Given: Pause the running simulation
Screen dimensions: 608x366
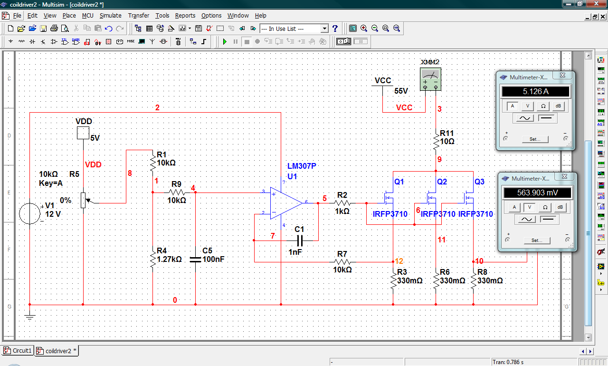Looking at the screenshot, I should click(x=236, y=42).
